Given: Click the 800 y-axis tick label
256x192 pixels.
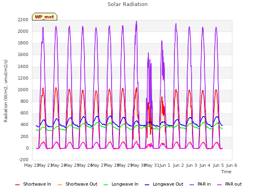Looking at the screenshot, I should pyautogui.click(x=24, y=101).
